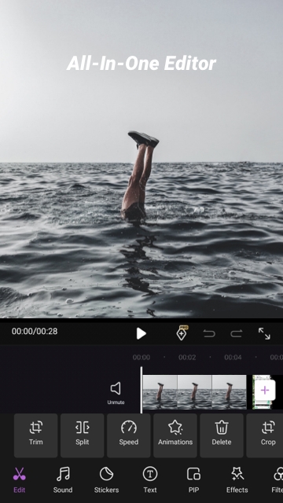Open the PIP tab
283x503 pixels.
pyautogui.click(x=194, y=480)
